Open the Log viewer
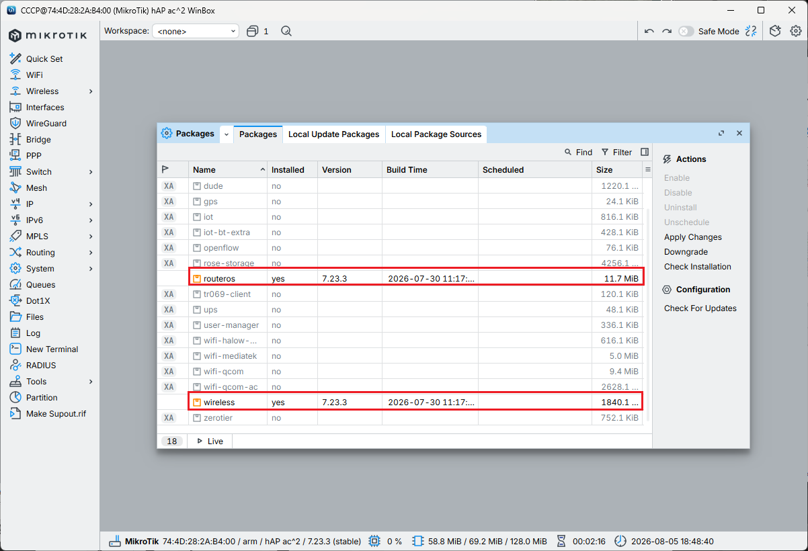 [x=33, y=333]
